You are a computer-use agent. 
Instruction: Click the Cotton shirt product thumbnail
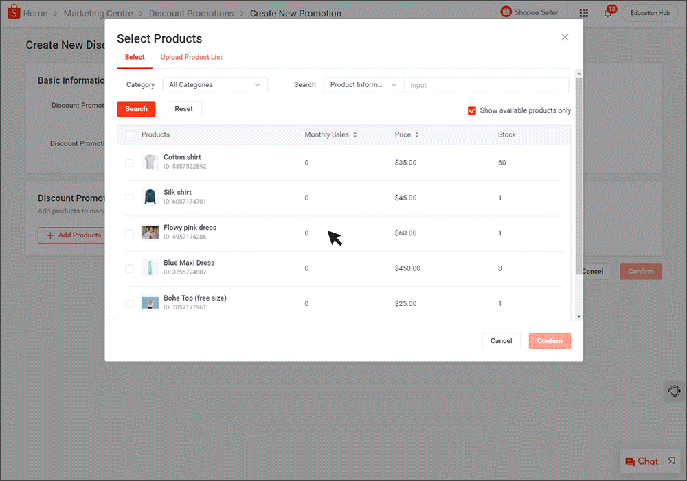[150, 162]
